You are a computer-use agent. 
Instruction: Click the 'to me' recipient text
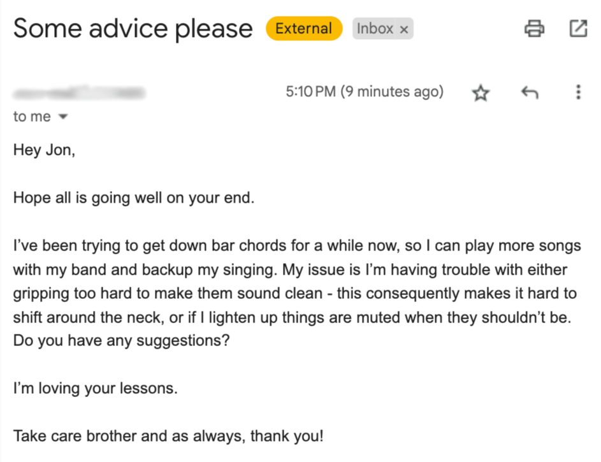(x=32, y=117)
